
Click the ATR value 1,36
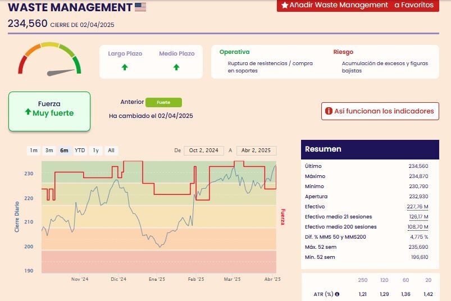coord(406,294)
